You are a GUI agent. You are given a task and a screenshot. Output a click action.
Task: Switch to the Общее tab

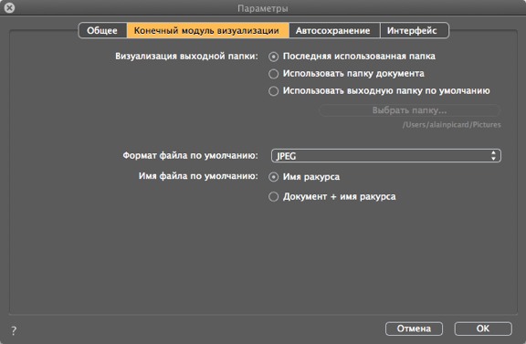[x=102, y=30]
